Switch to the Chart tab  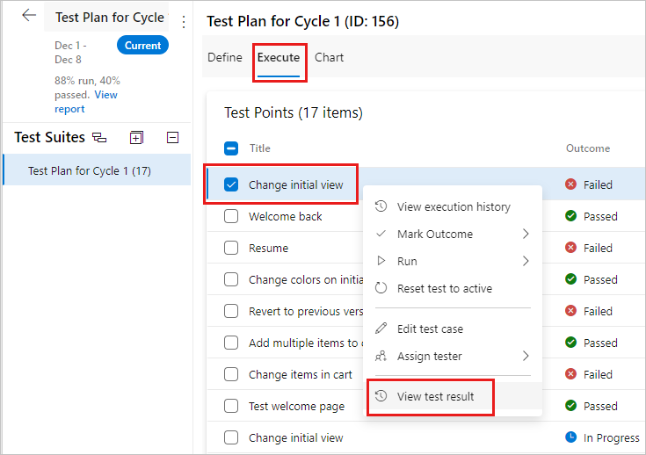pos(329,57)
